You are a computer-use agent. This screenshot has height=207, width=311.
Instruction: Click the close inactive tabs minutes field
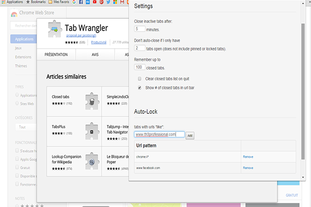click(139, 29)
